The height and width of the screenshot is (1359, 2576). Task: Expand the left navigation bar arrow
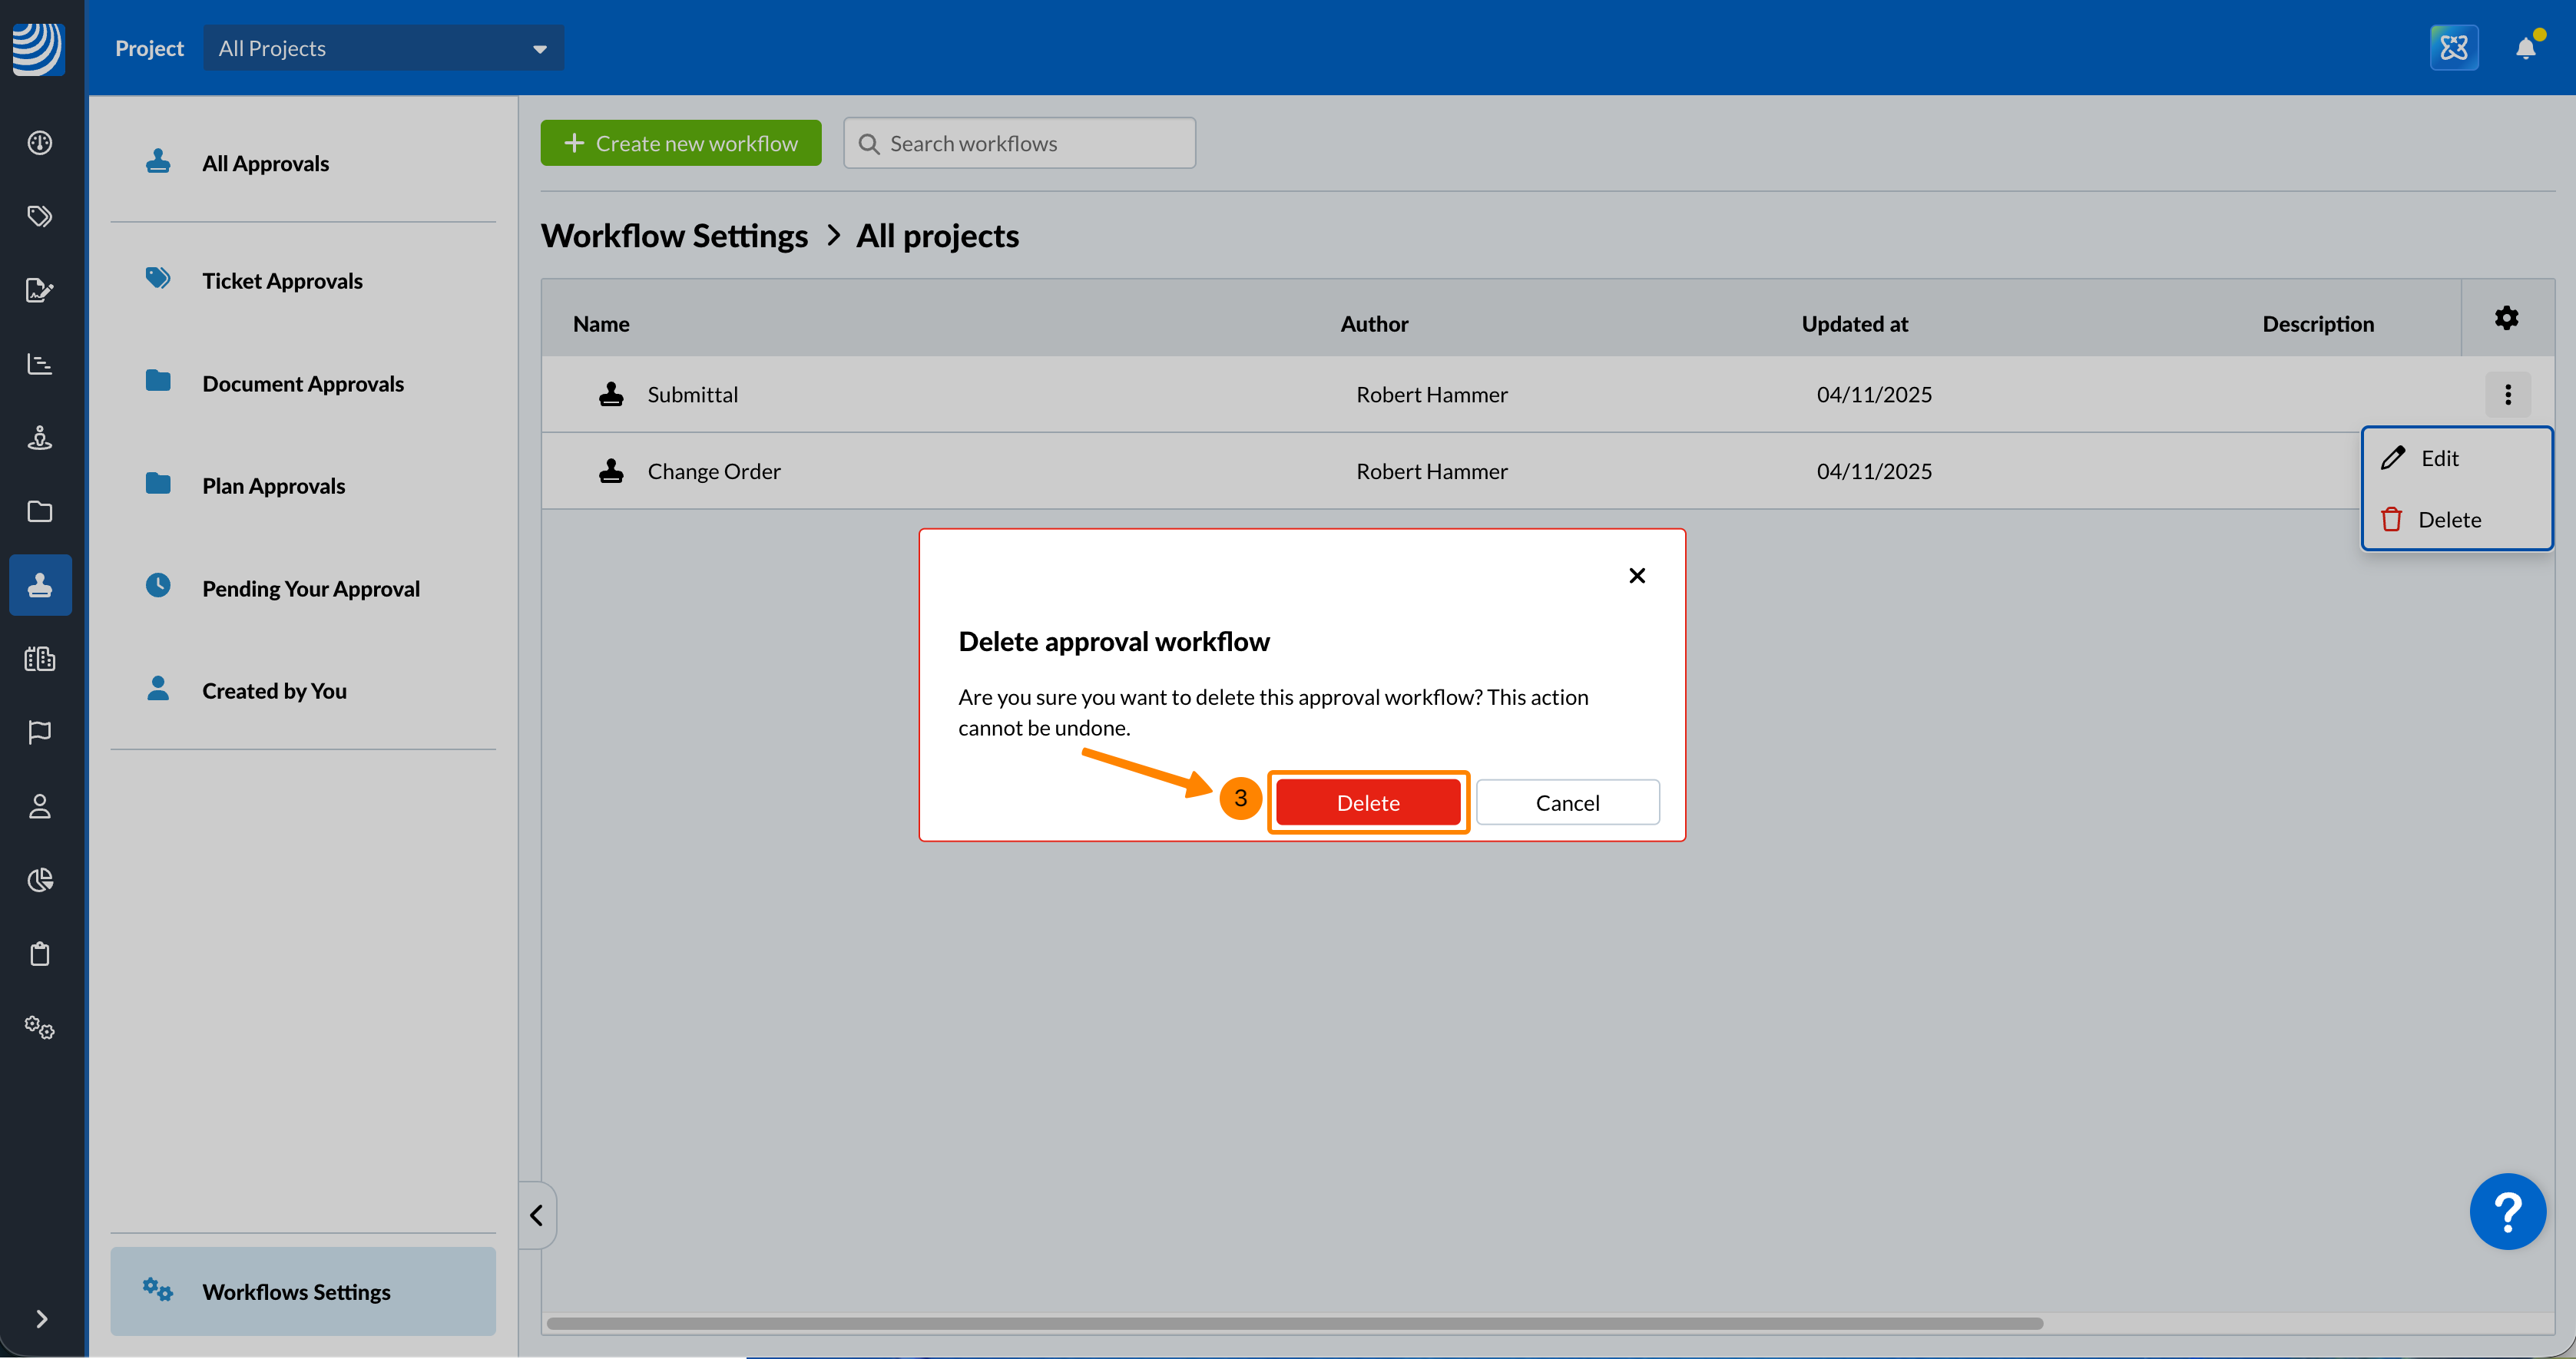coord(41,1318)
